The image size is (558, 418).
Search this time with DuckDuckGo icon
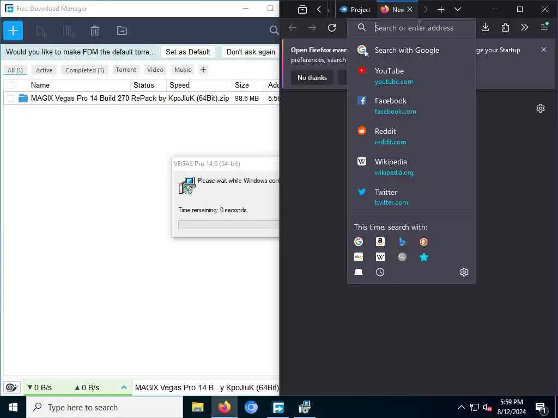[423, 242]
